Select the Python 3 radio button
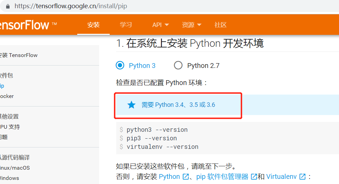Image resolution: width=339 pixels, height=184 pixels. [x=120, y=65]
